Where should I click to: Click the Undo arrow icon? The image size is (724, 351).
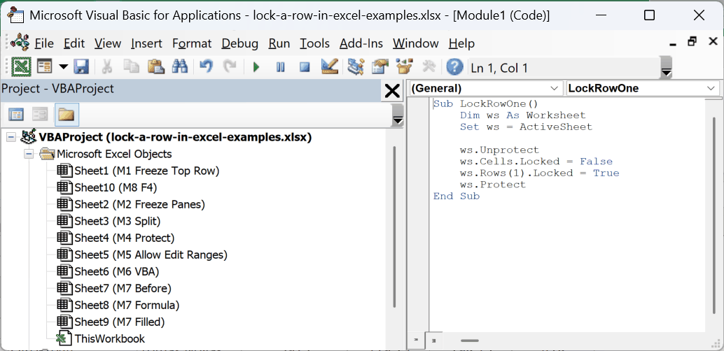(206, 67)
